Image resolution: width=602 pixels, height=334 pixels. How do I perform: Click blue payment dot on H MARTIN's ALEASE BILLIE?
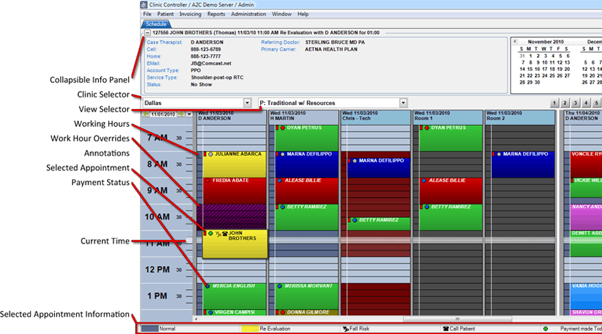[280, 180]
